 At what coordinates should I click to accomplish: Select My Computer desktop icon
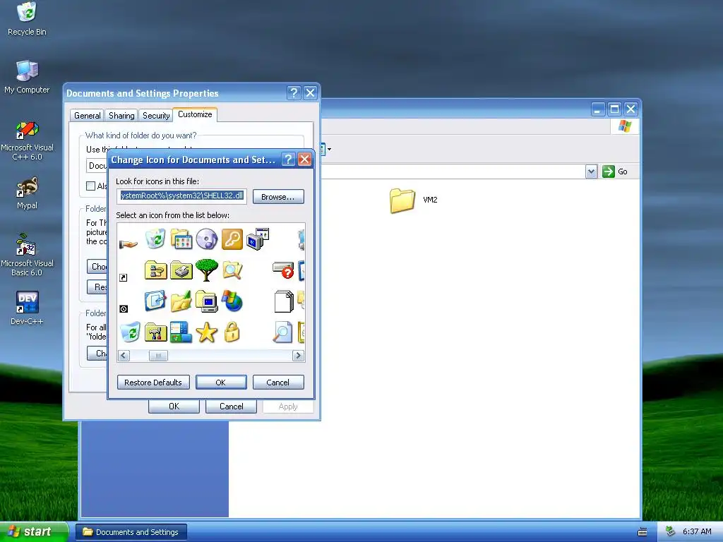(x=27, y=77)
